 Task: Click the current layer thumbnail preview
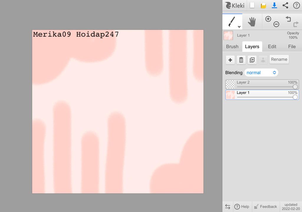click(228, 35)
